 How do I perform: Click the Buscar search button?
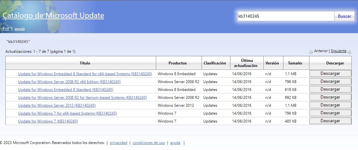coord(344,16)
